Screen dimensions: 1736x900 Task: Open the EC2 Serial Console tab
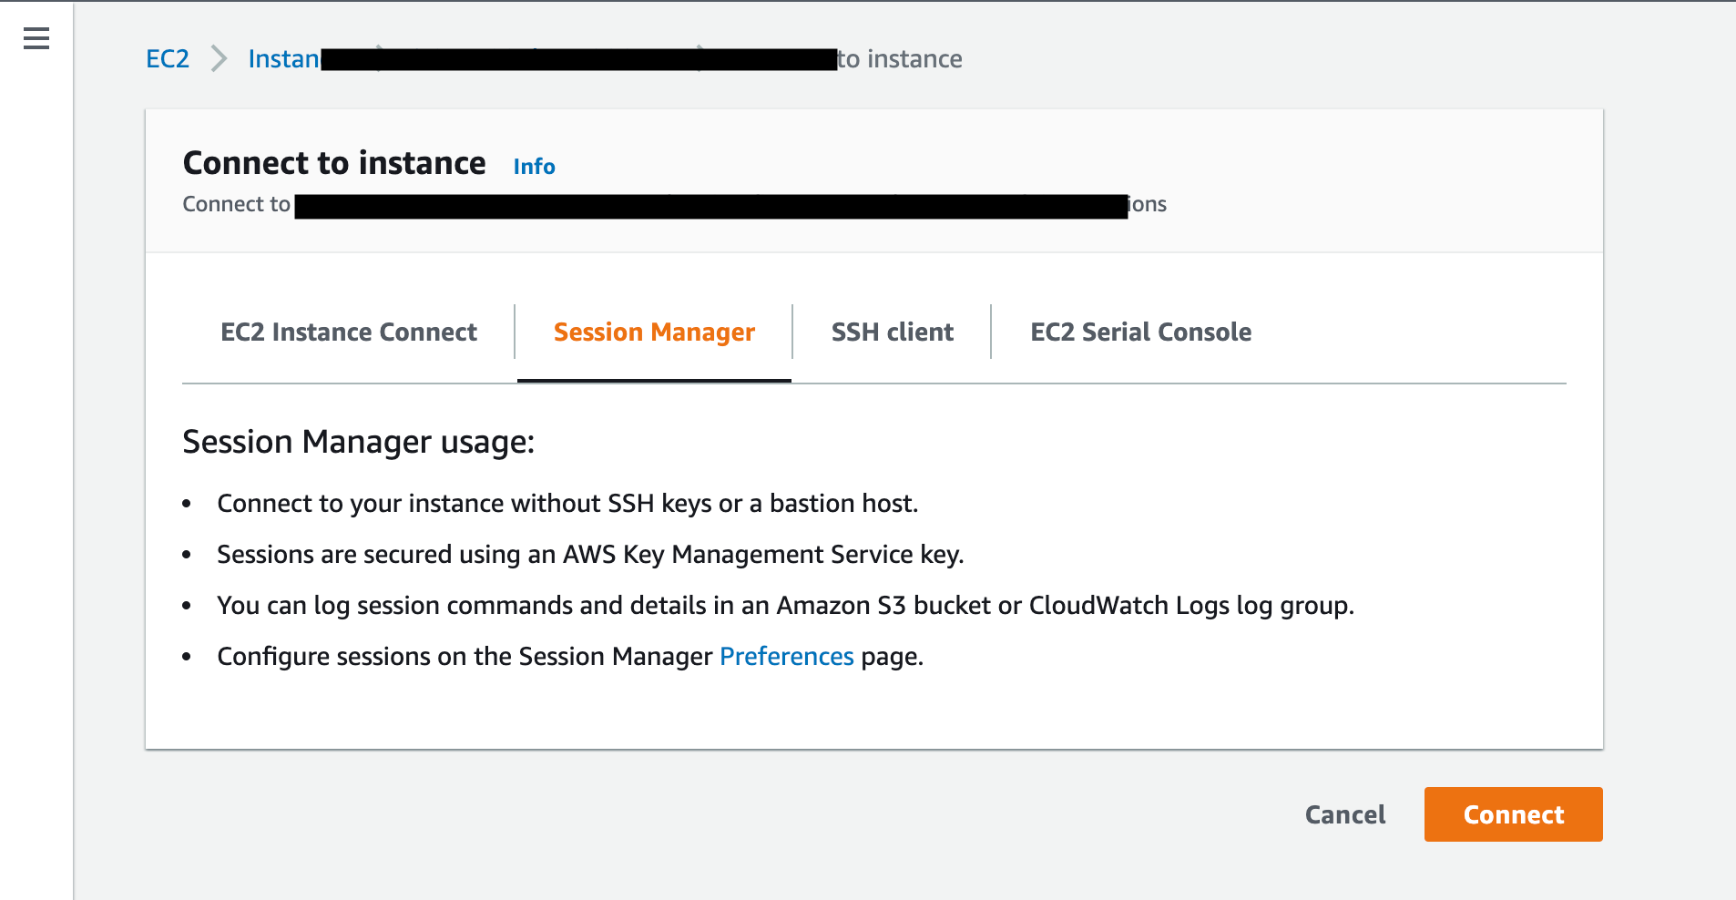(1140, 332)
